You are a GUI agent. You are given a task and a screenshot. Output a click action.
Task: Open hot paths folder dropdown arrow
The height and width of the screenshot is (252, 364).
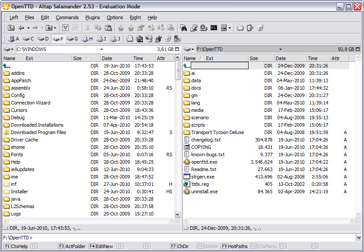(55, 28)
